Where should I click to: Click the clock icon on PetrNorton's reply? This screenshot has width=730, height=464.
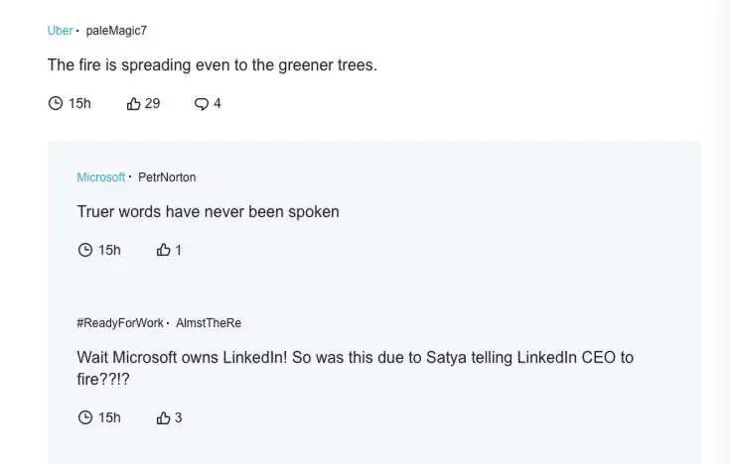click(85, 250)
